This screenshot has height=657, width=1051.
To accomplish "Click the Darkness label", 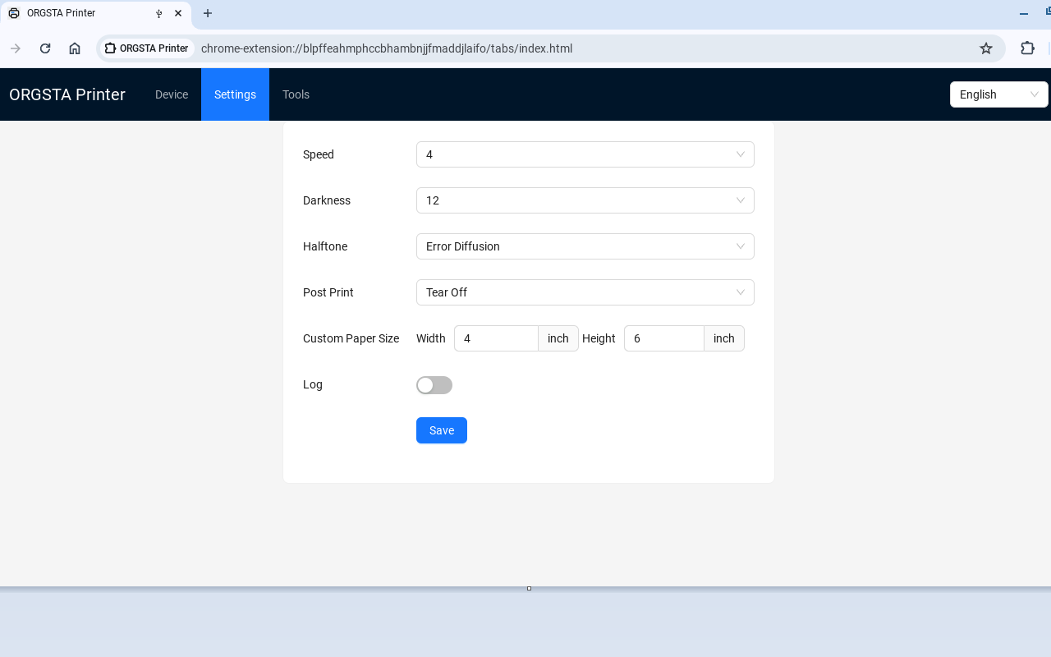I will (x=327, y=200).
